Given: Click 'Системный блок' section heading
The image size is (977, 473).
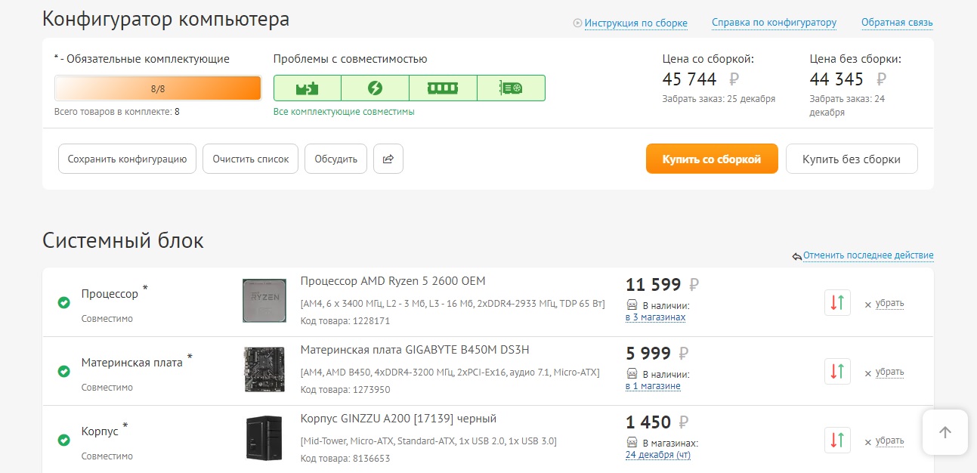Looking at the screenshot, I should [x=123, y=240].
